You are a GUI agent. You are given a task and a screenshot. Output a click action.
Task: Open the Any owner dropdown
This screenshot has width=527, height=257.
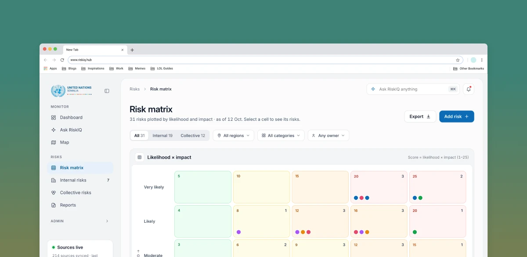tap(328, 136)
